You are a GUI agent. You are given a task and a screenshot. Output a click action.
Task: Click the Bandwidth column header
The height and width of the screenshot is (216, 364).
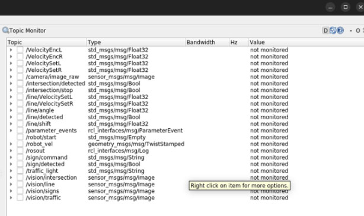207,42
